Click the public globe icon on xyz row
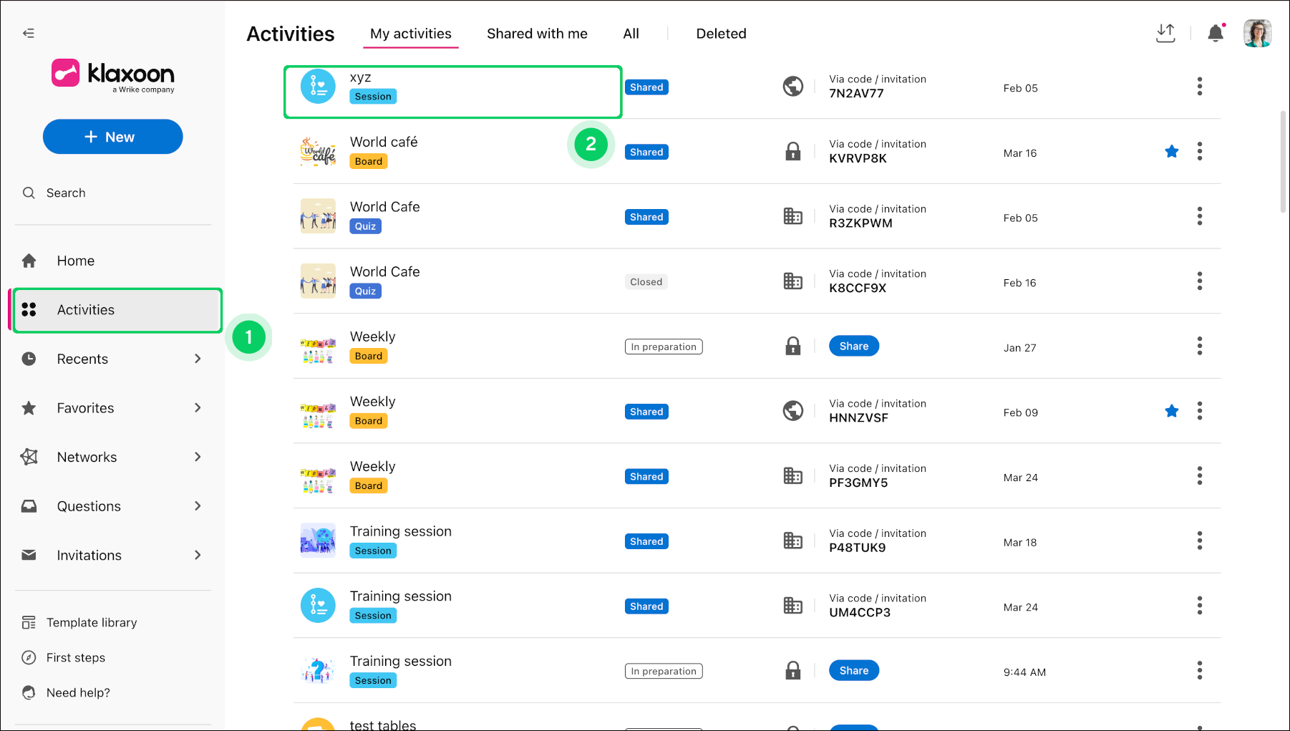 792,87
